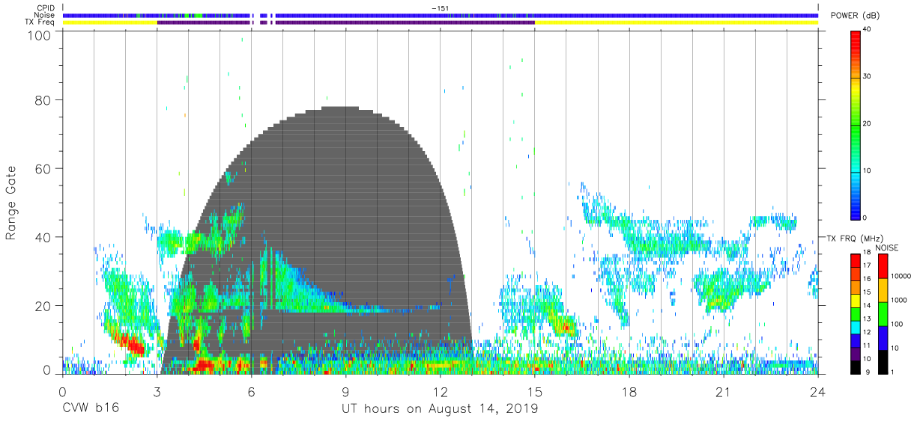
Task: Click the 10000 label on noise legend
Action: pos(900,276)
